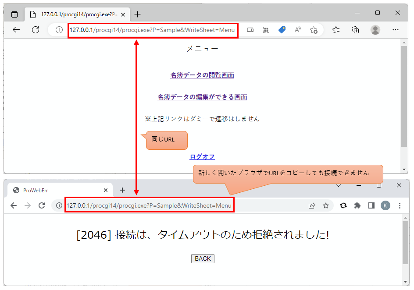The width and height of the screenshot is (414, 290).
Task: Click the Chrome address bar URL
Action: coord(149,205)
